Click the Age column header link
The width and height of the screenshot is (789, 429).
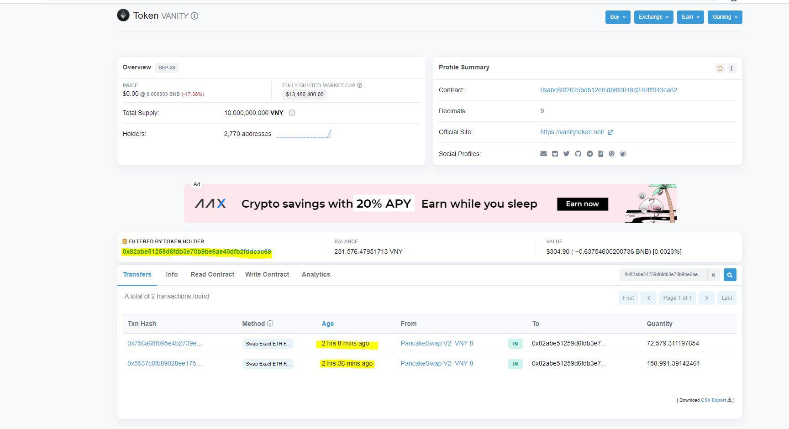(x=328, y=324)
